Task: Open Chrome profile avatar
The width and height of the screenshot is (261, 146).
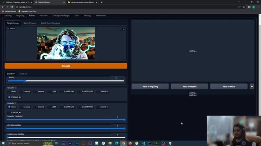Action: click(254, 7)
